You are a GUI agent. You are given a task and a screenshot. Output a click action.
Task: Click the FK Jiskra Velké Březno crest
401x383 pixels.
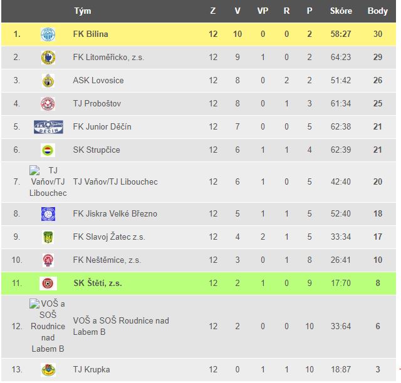point(48,214)
